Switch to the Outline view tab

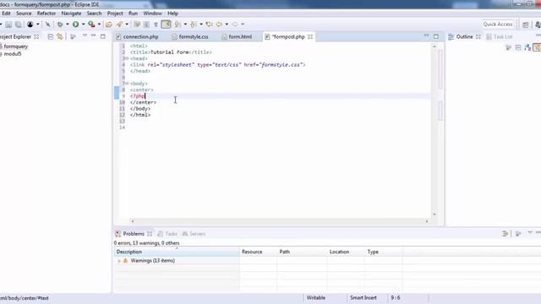pos(464,36)
